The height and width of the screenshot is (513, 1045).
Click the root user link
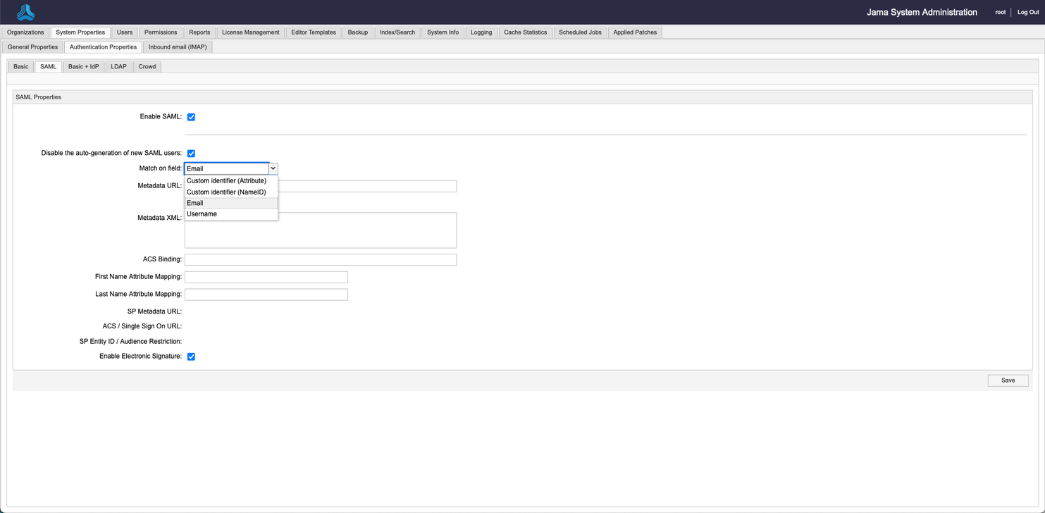point(1000,12)
